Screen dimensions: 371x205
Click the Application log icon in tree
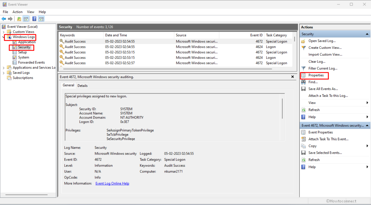coord(14,42)
